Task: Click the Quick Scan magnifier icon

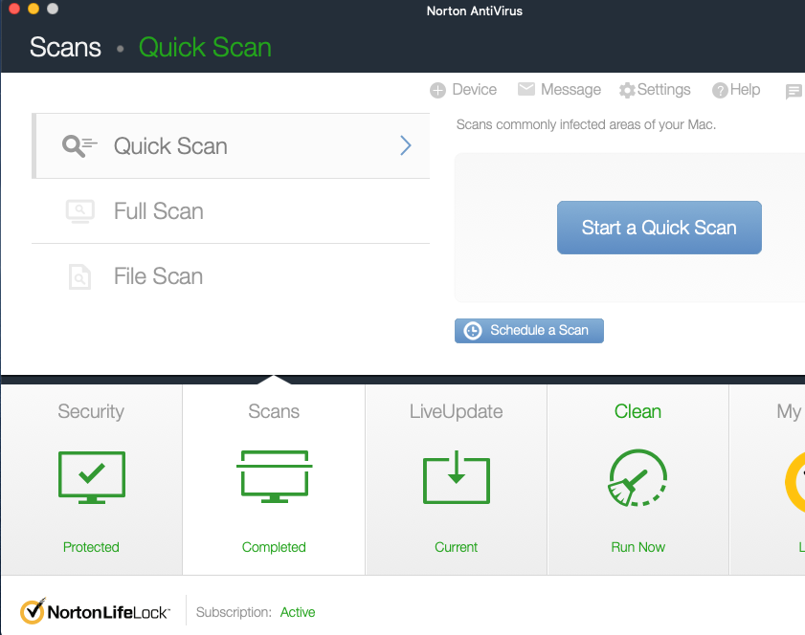Action: point(79,146)
